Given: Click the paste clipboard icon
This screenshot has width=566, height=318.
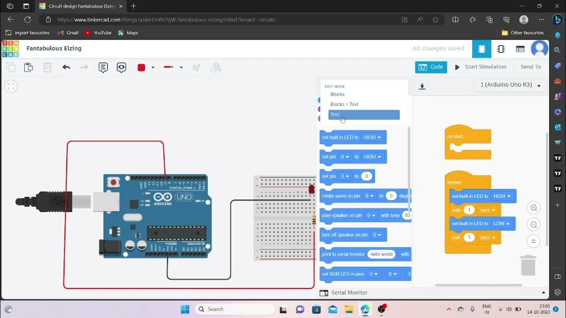Looking at the screenshot, I should pos(28,67).
